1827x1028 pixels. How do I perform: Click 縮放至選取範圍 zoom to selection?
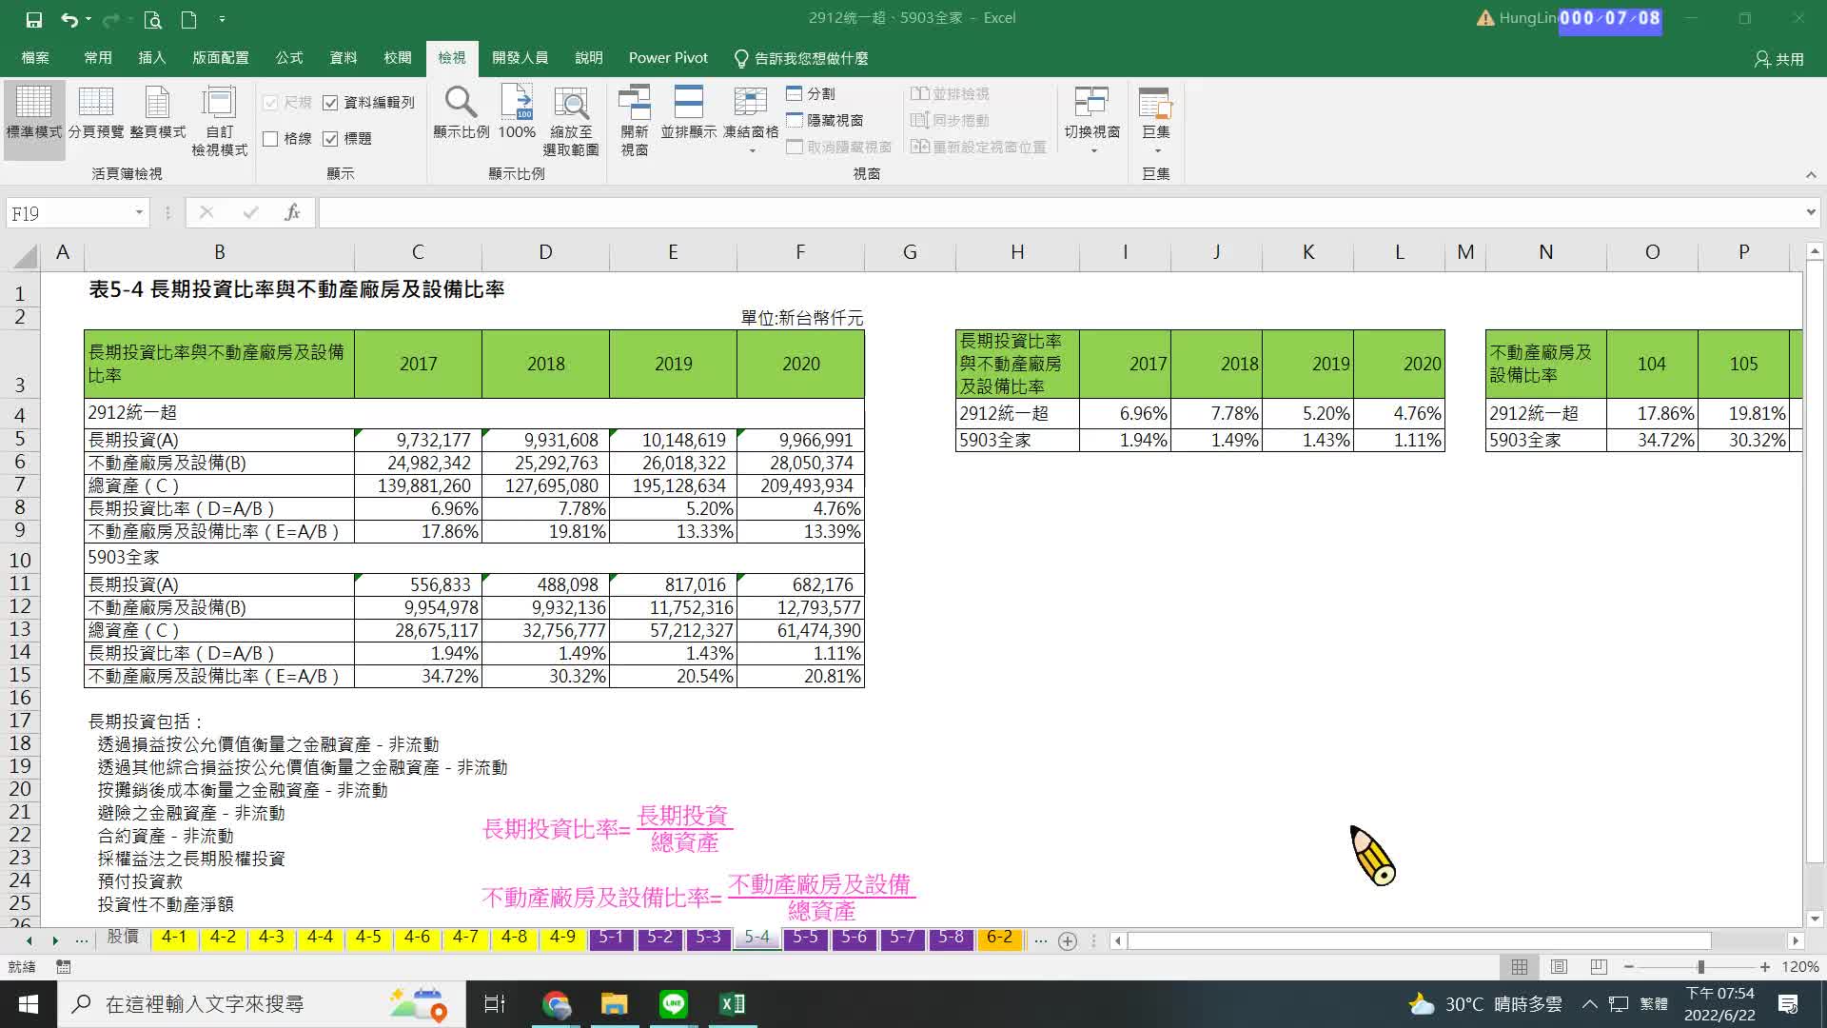tap(571, 122)
